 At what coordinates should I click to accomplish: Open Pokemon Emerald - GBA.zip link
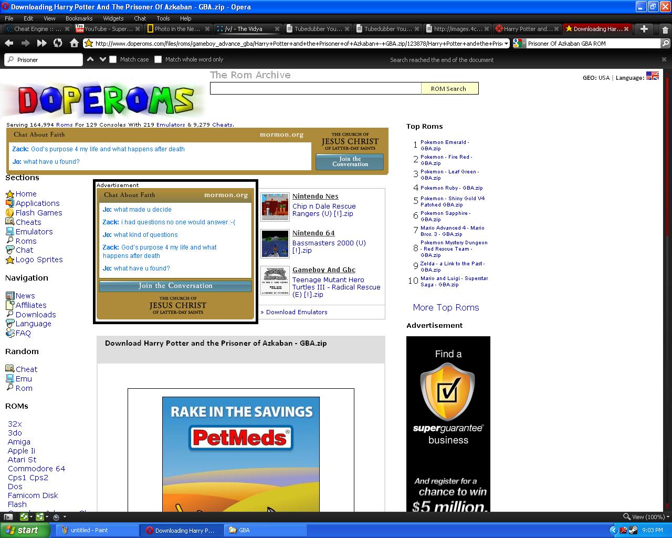pyautogui.click(x=444, y=145)
